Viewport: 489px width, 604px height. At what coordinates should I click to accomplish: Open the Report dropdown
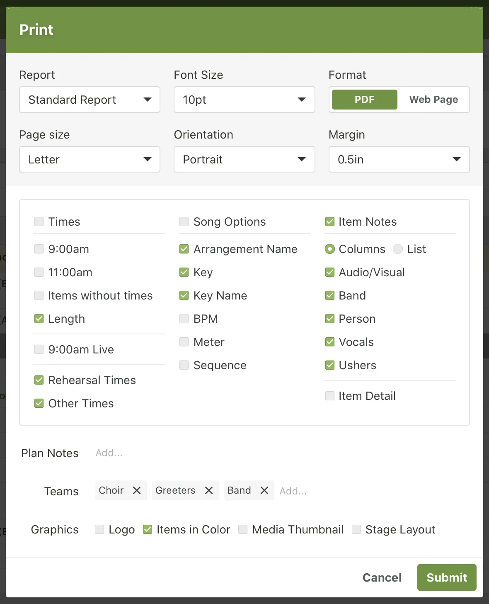(90, 100)
